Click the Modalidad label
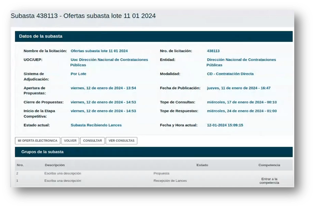 (x=170, y=74)
